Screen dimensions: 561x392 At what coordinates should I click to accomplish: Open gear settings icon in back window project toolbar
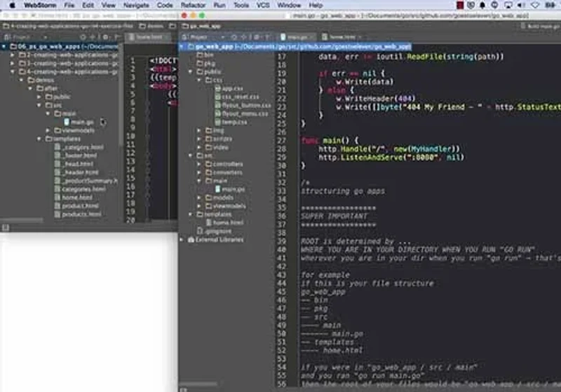(x=105, y=37)
